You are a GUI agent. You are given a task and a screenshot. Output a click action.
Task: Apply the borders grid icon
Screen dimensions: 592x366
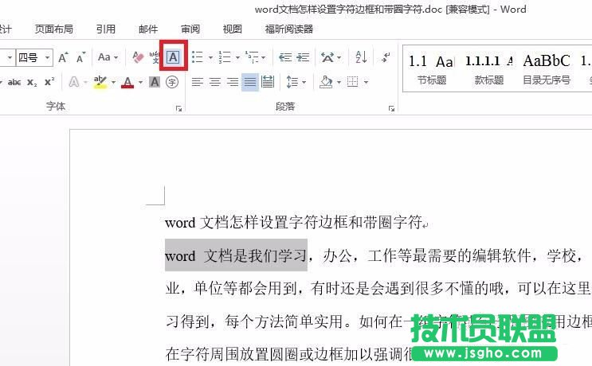353,82
